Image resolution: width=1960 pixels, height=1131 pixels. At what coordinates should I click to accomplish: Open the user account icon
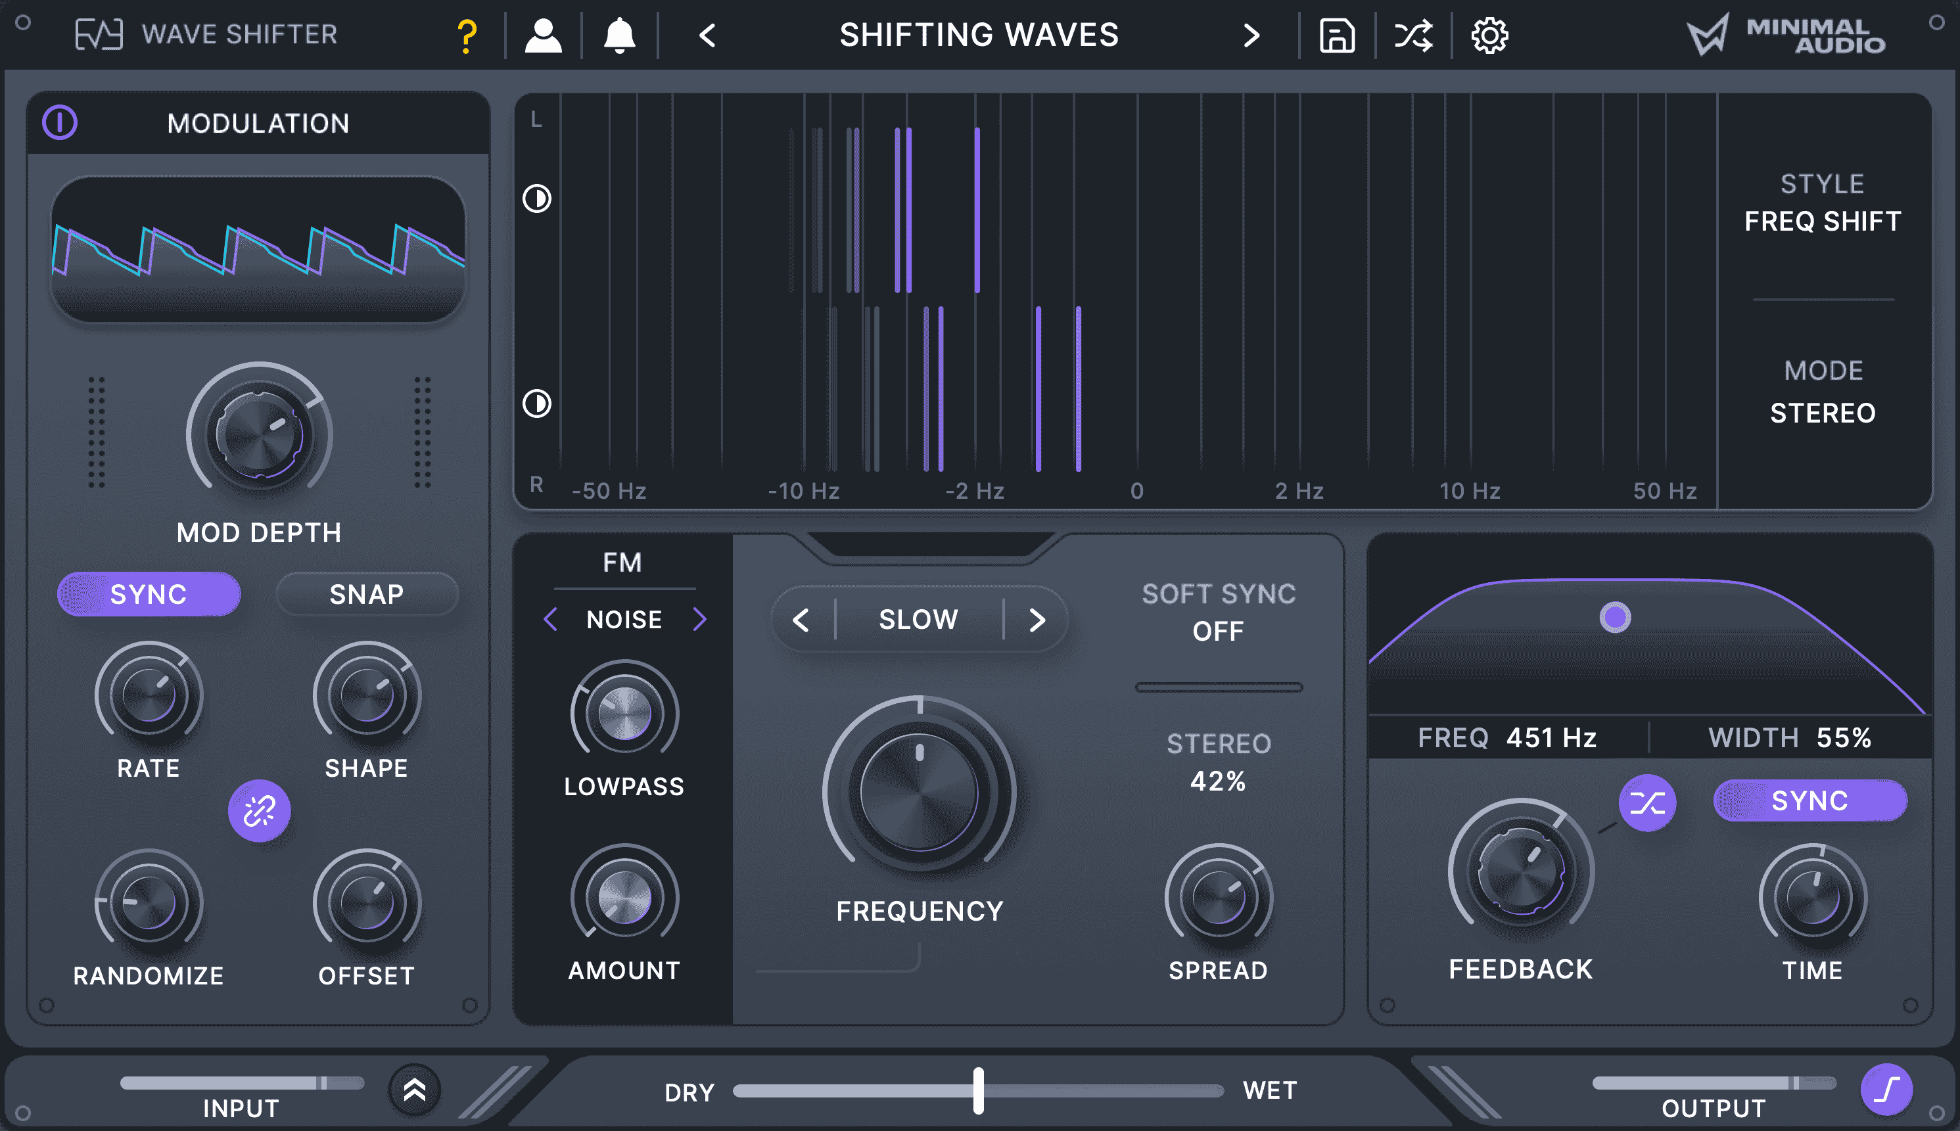pyautogui.click(x=543, y=34)
